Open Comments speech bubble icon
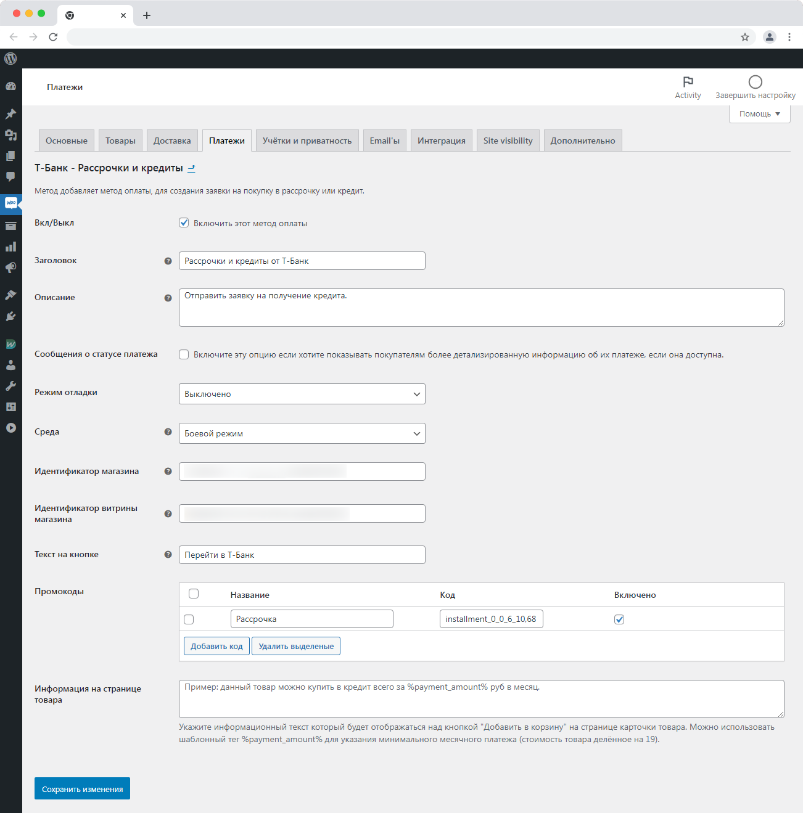This screenshot has height=813, width=803. [10, 177]
